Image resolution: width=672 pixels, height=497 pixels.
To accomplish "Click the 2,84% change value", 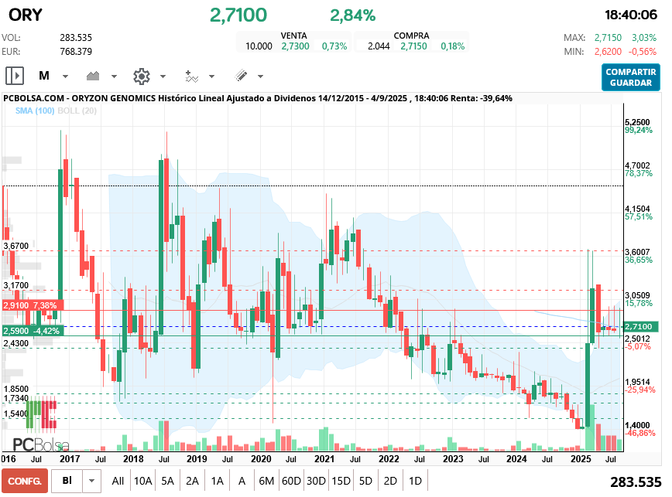I will 353,15.
